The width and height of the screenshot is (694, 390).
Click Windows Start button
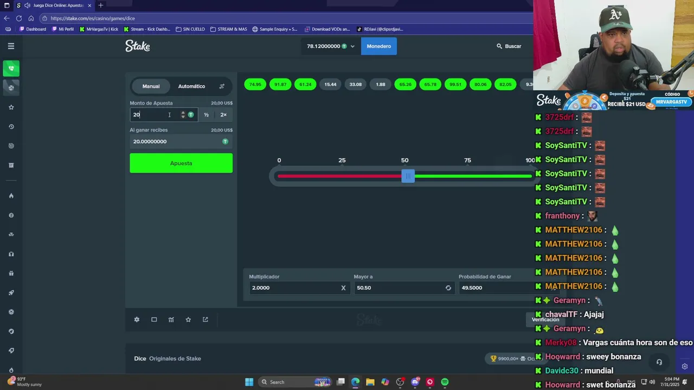[x=249, y=382]
